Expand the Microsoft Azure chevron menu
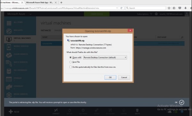The image size is (192, 116). (30, 14)
